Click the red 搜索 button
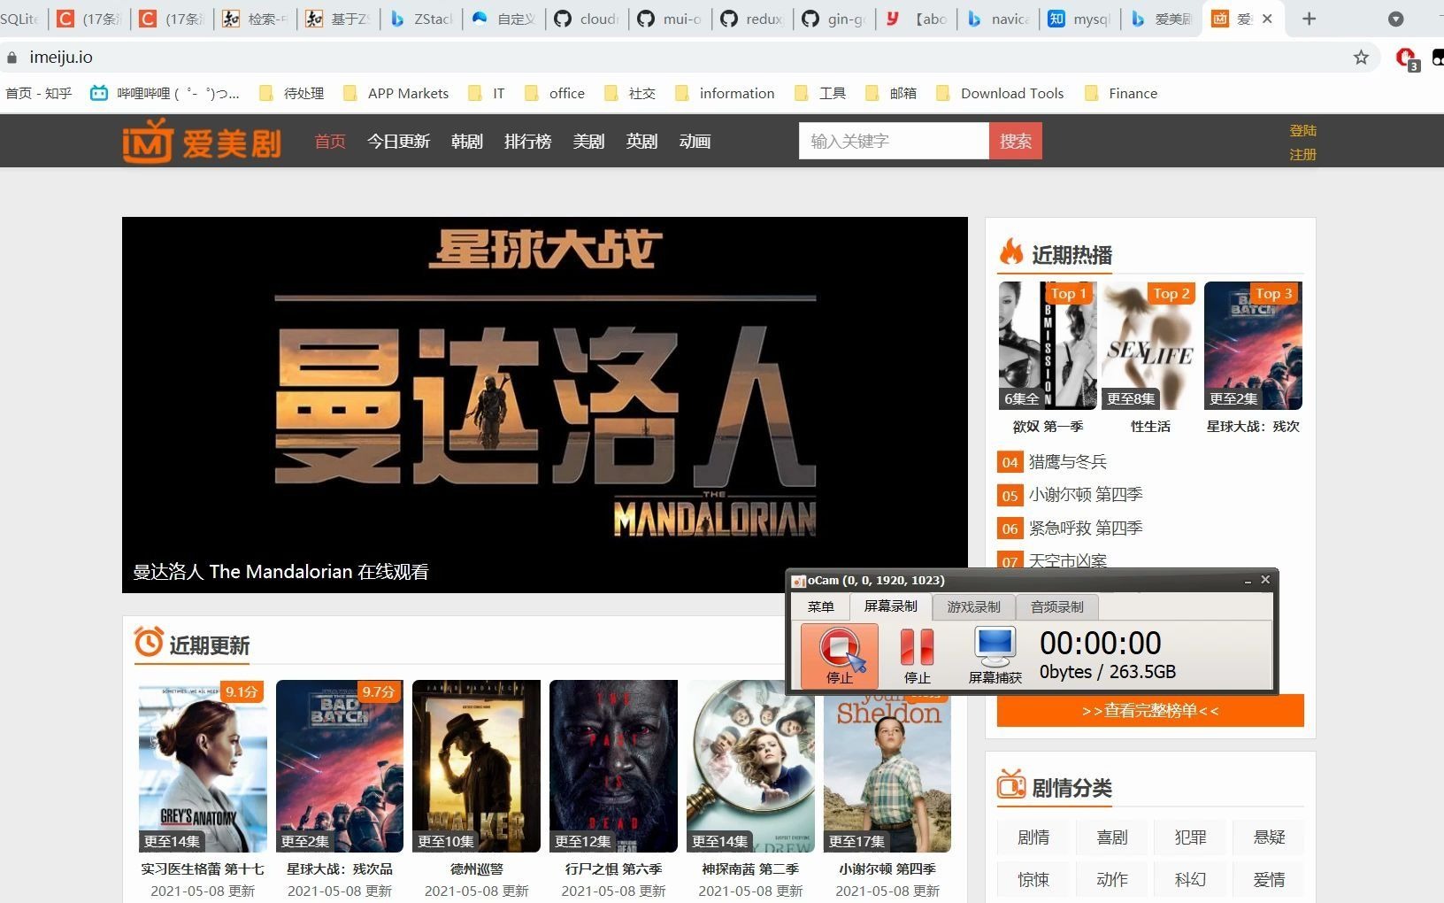This screenshot has height=903, width=1444. click(1016, 141)
